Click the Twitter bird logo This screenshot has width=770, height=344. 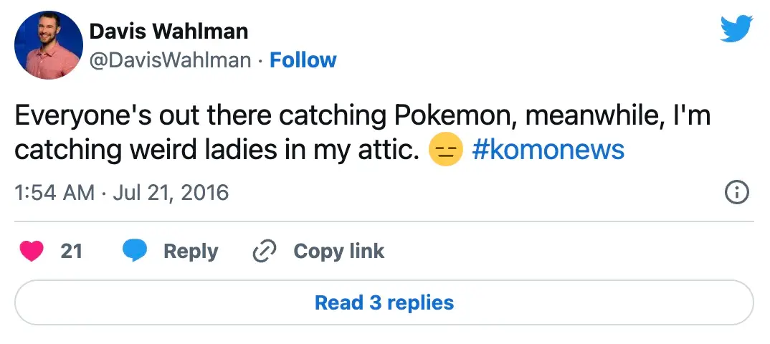735,28
